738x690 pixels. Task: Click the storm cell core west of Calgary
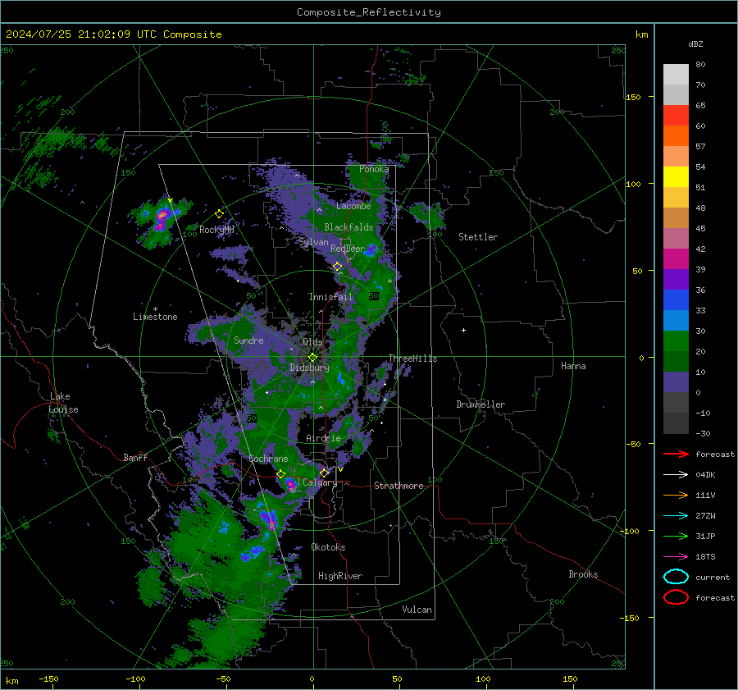[x=290, y=484]
